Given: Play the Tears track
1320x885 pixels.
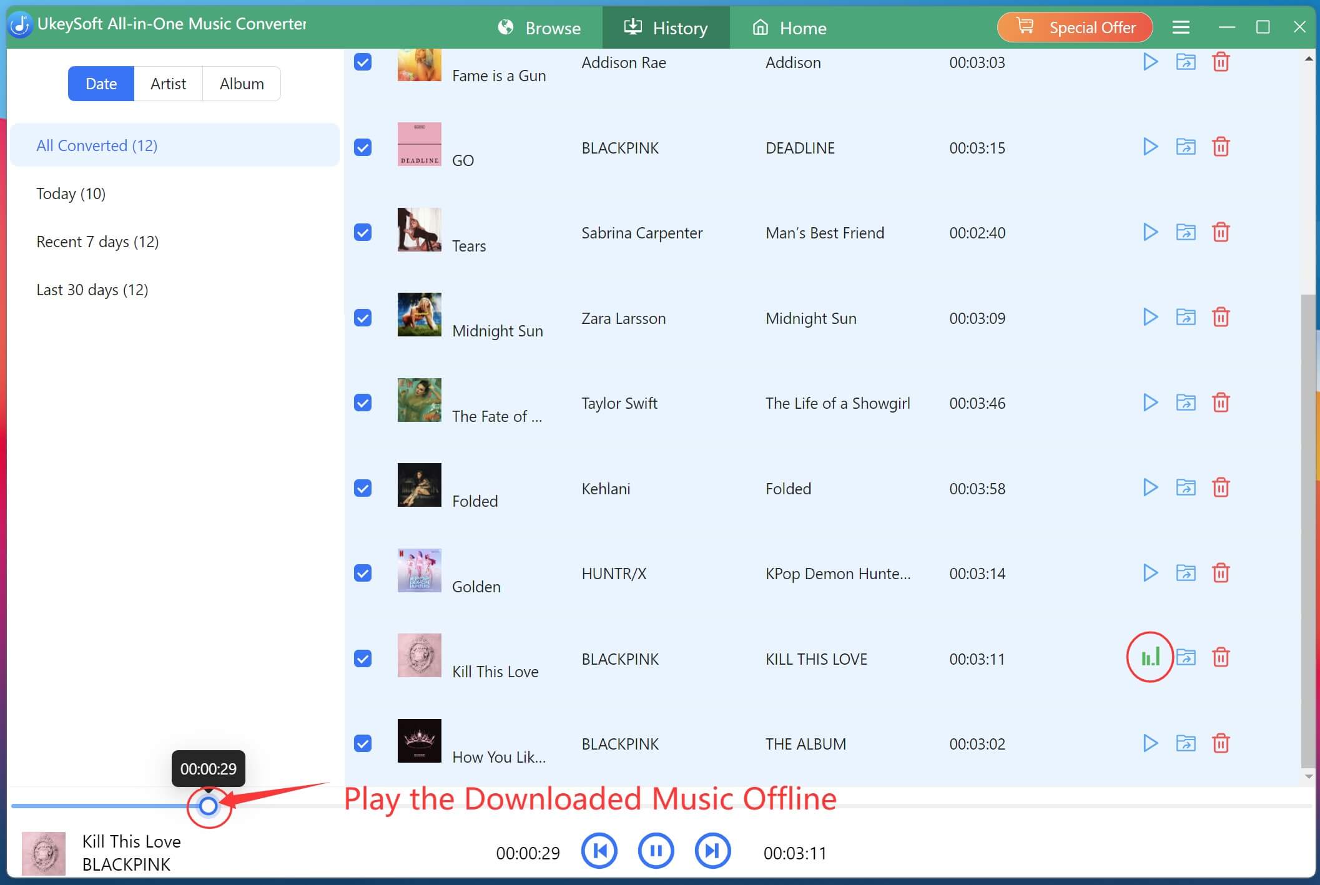Looking at the screenshot, I should (x=1150, y=232).
